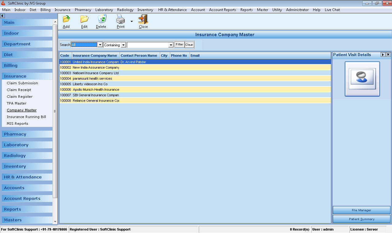The width and height of the screenshot is (392, 233).
Task: Open the 'Containing' condition dropdown
Action: click(x=123, y=45)
